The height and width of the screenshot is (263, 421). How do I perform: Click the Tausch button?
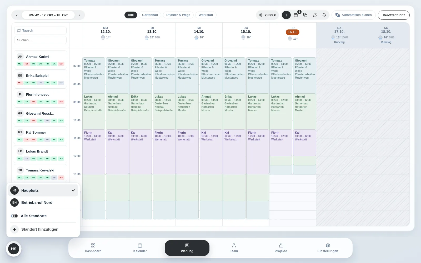point(40,31)
